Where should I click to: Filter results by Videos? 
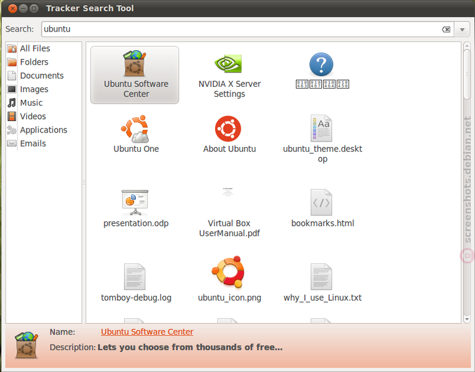click(x=33, y=117)
